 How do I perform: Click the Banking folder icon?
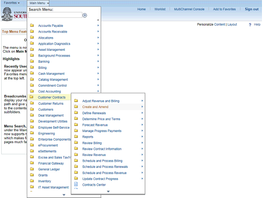click(32, 61)
